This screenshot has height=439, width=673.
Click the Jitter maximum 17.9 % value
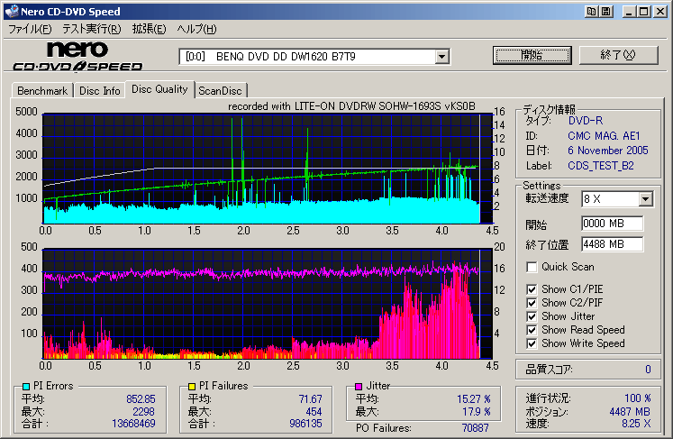coord(476,412)
